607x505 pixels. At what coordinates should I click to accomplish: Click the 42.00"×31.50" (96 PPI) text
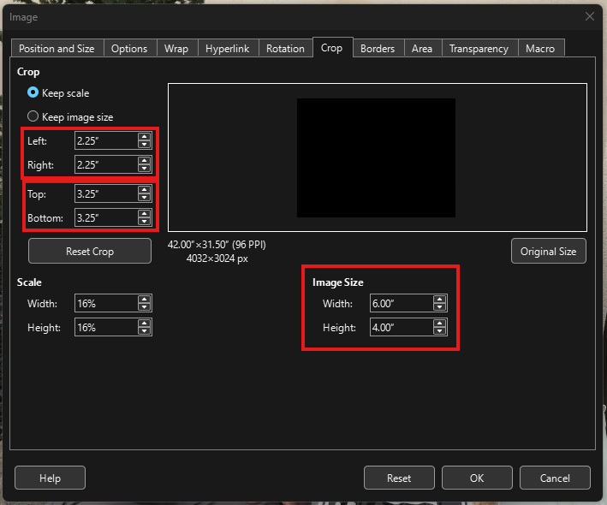click(217, 245)
